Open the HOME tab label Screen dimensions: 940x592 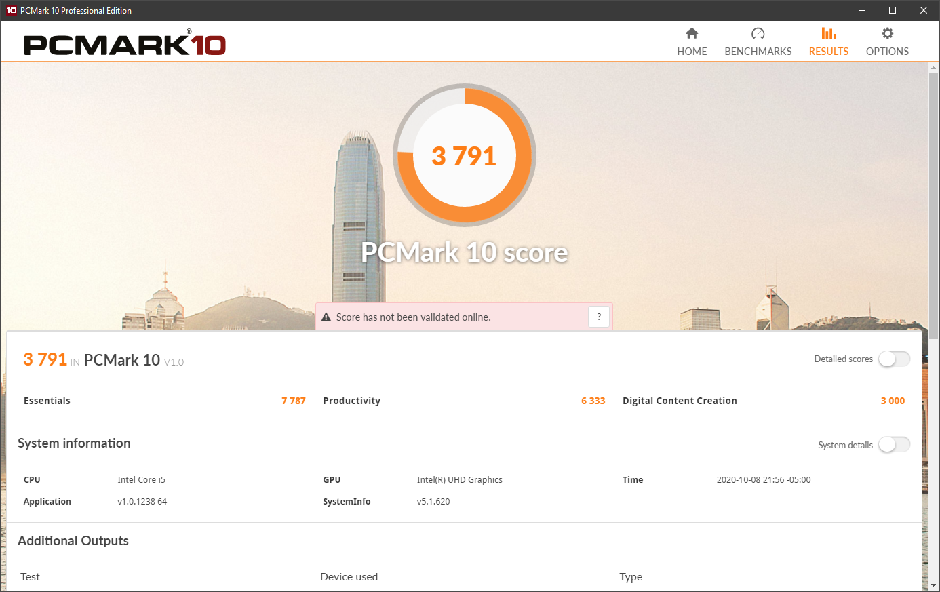pos(692,52)
